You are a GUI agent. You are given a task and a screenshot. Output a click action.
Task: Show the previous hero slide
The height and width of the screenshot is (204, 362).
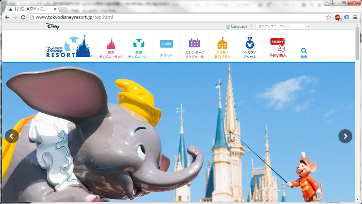[12, 136]
